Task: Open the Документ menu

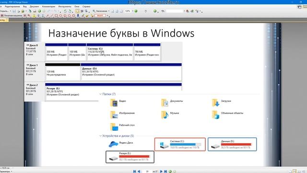Action: pyautogui.click(x=34, y=6)
